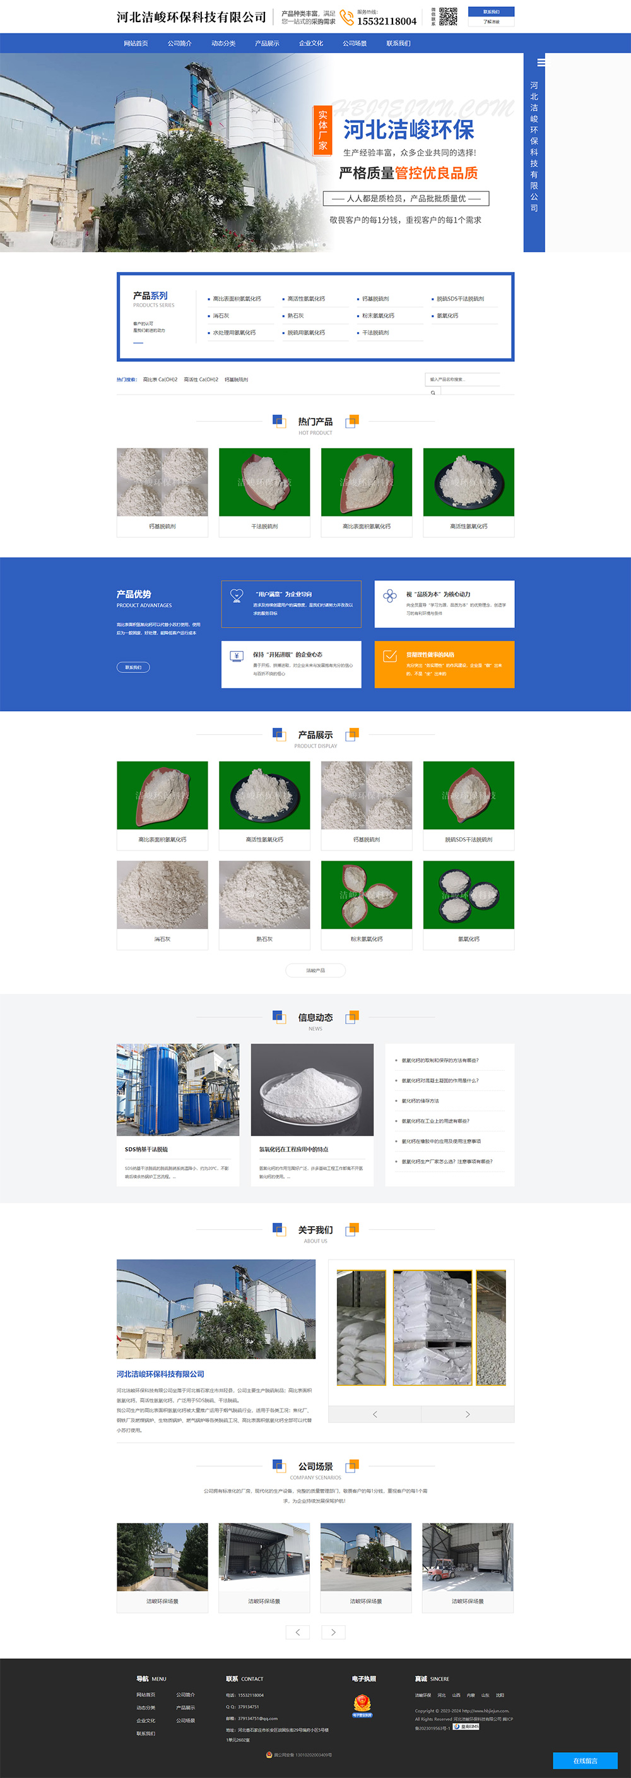Screen dimensions: 631x1778
Task: Open 氢氧化钙 product display thumbnail
Action: (x=468, y=895)
